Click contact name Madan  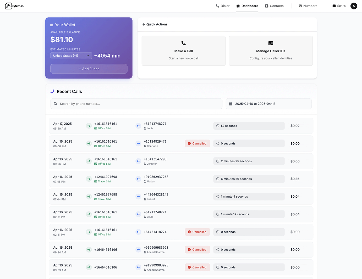[x=151, y=182]
